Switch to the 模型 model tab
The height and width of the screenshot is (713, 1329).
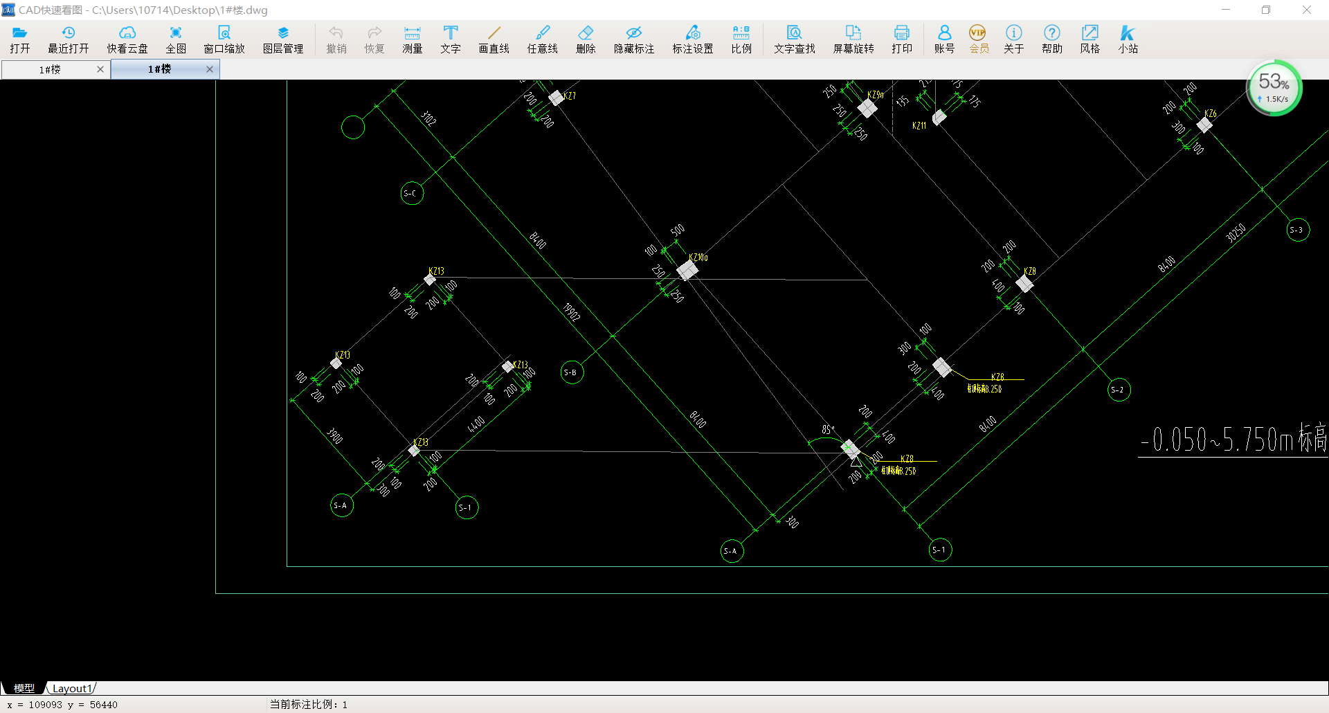click(24, 688)
